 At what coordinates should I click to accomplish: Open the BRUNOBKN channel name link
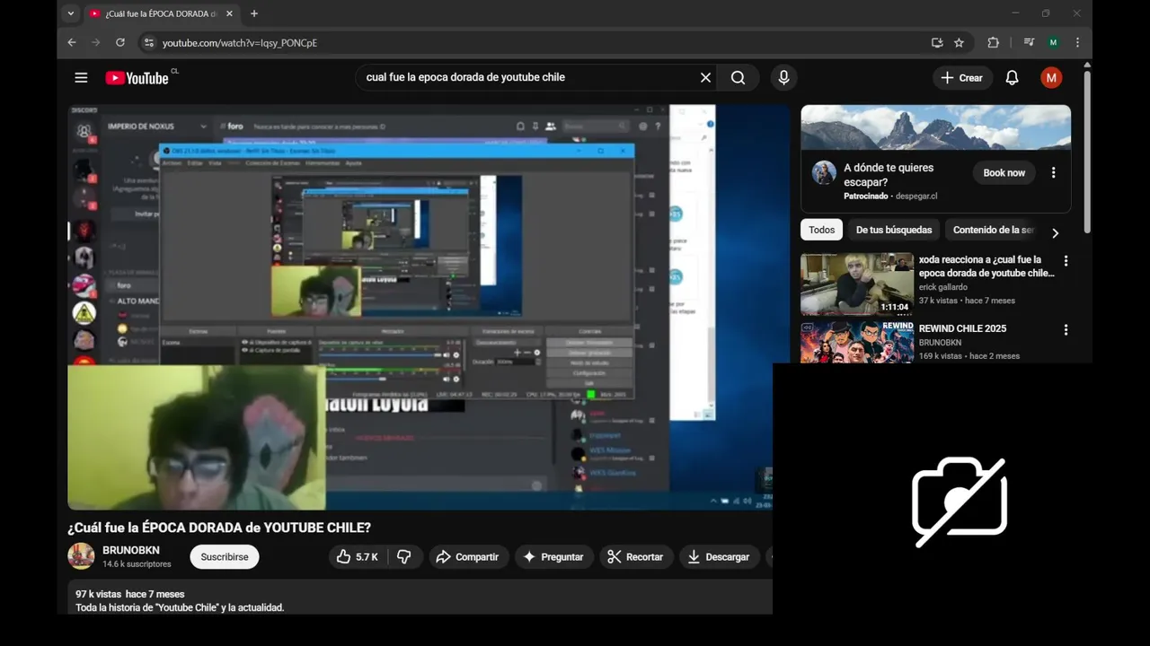pos(131,550)
